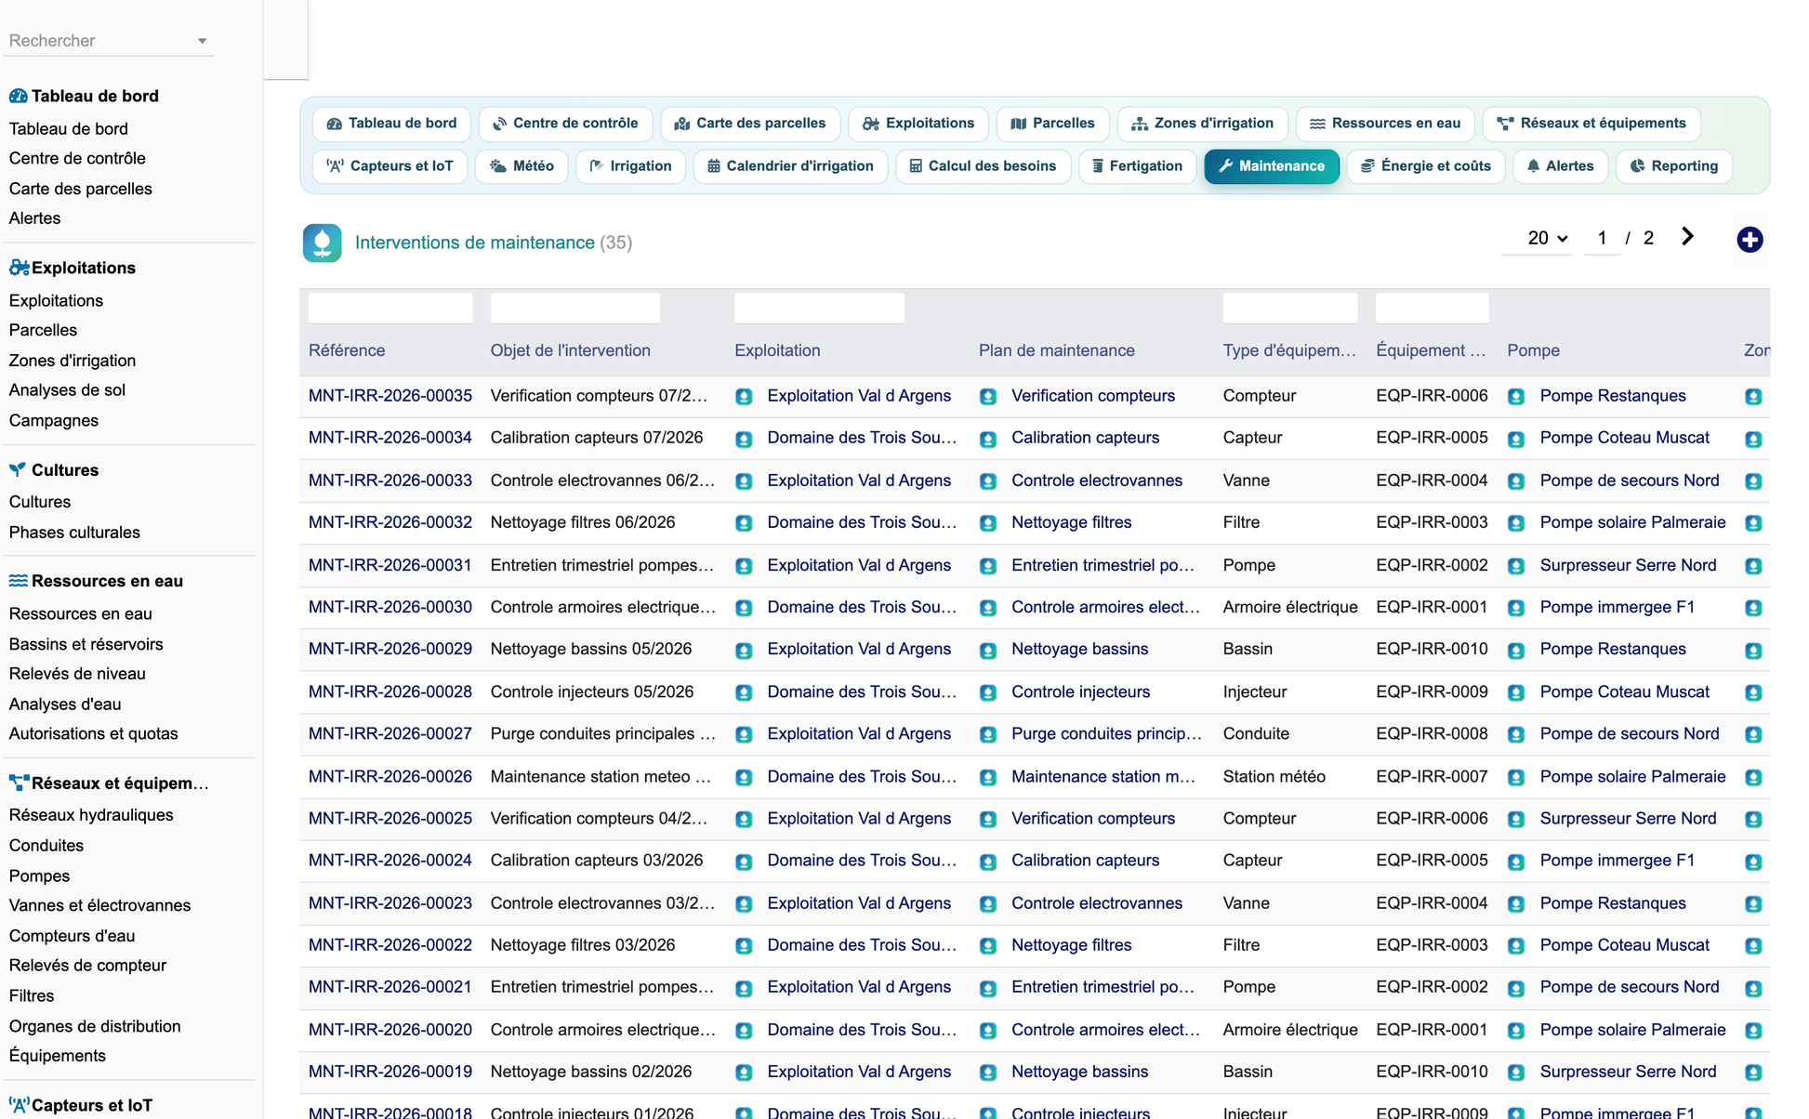Open Pompe Restanques link in row 00035
Viewport: 1809px width, 1119px height.
[x=1613, y=396]
